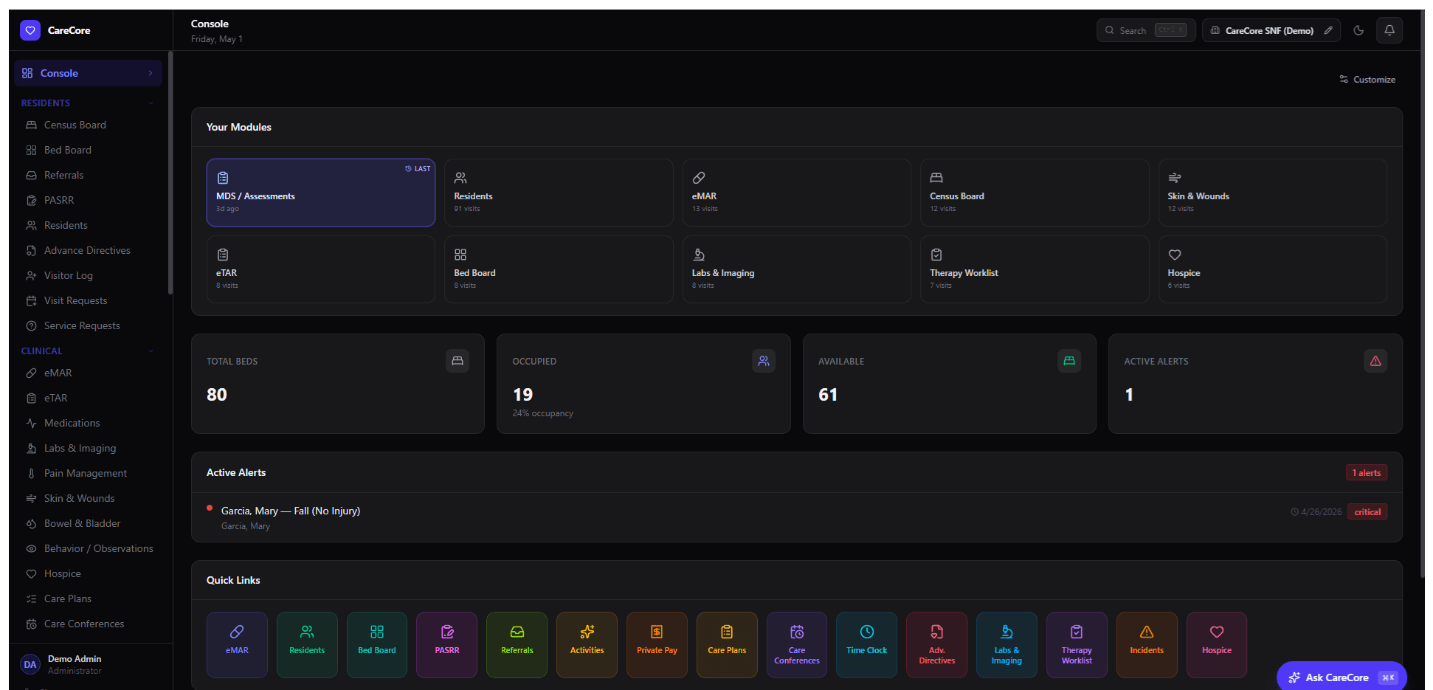Click the Customize button
This screenshot has width=1433, height=690.
(1367, 79)
